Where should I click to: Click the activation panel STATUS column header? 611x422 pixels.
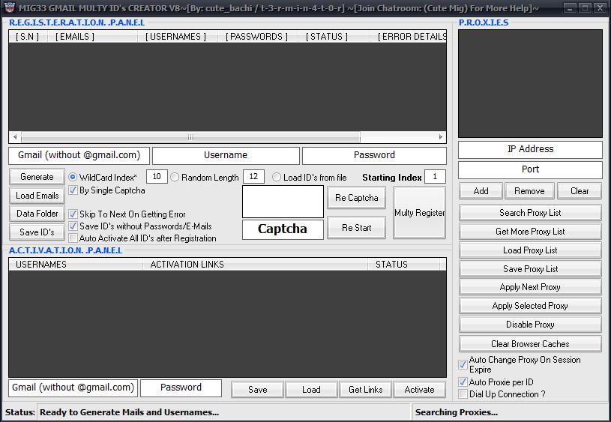coord(403,265)
